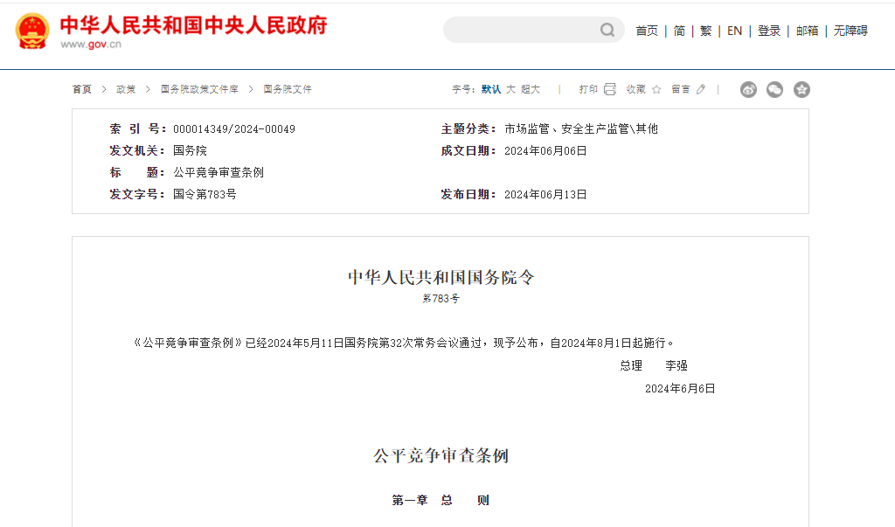Set font size to 超大

(x=531, y=89)
